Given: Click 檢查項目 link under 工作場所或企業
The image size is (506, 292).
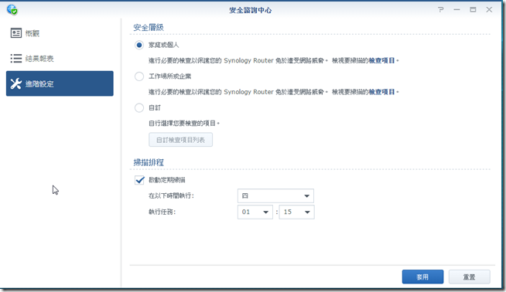Looking at the screenshot, I should 381,92.
